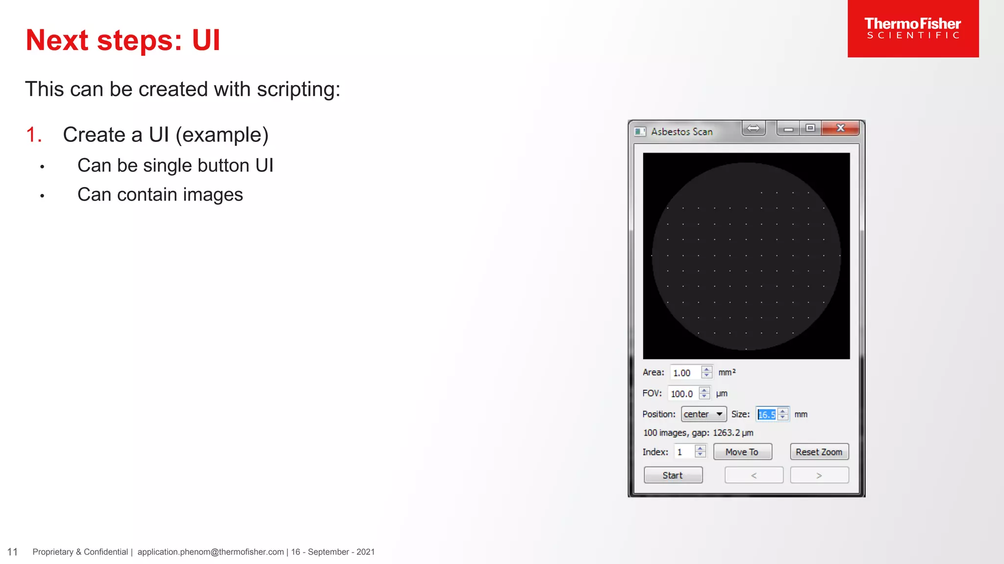Click the 'Can contain images' bullet
Viewport: 1004px width, 564px height.
pyautogui.click(x=160, y=195)
